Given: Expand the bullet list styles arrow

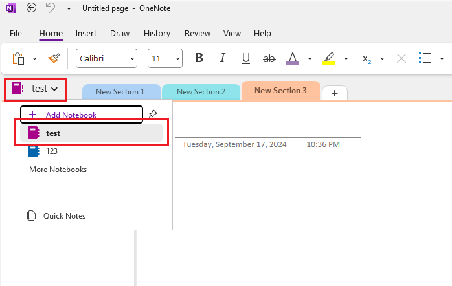Looking at the screenshot, I should pos(442,58).
